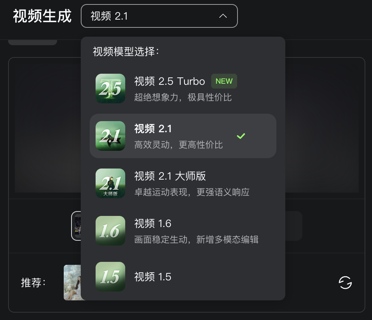The width and height of the screenshot is (372, 320).
Task: Click the 画面稳定生动，新增多模态编辑 description
Action: click(x=196, y=240)
